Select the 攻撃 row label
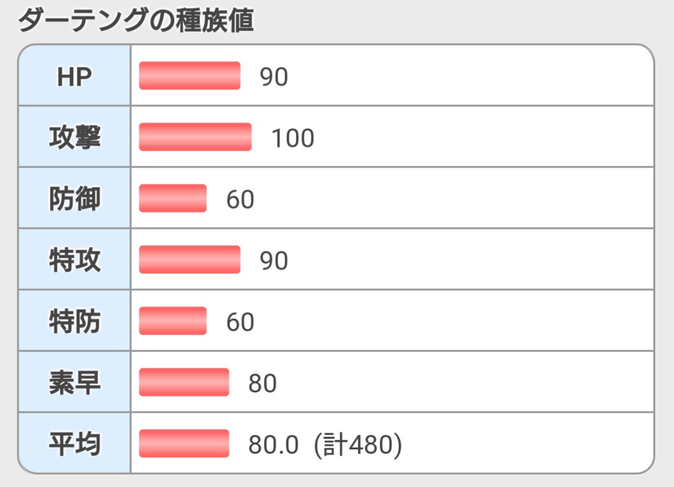Image resolution: width=674 pixels, height=487 pixels. (x=74, y=138)
